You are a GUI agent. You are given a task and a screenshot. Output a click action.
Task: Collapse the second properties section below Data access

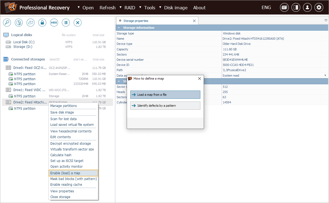[119, 81]
